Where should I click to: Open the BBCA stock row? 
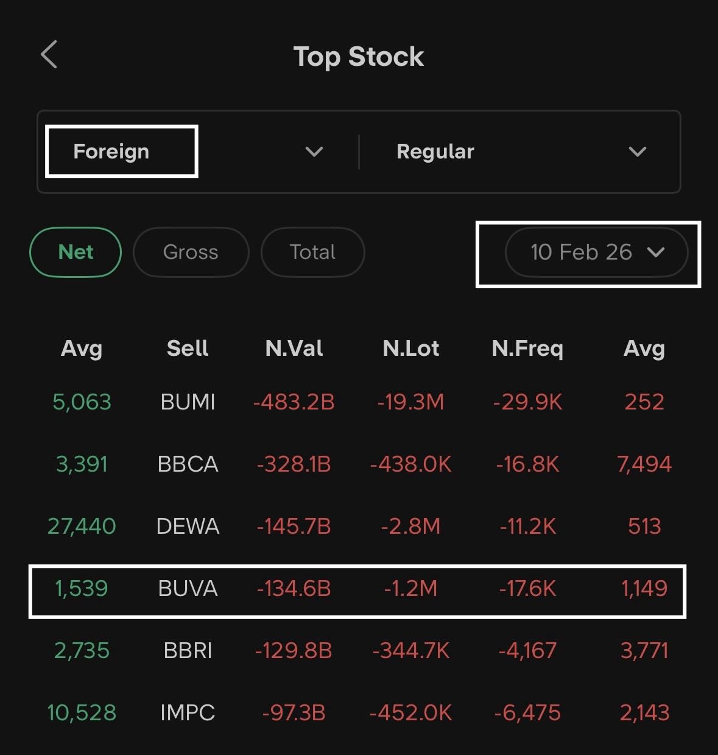click(x=188, y=464)
